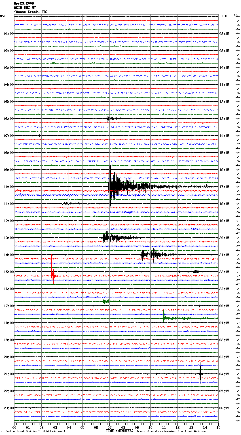Click the 15:15 UTC time label
241x435 pixels.
(224, 153)
